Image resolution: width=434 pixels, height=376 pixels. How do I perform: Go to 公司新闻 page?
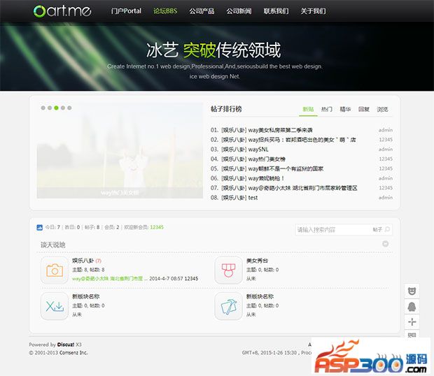(239, 11)
